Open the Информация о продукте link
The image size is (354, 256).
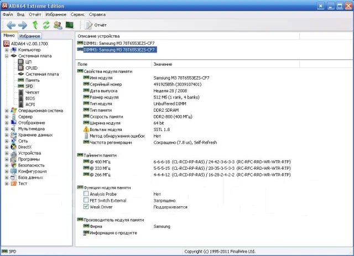click(113, 233)
